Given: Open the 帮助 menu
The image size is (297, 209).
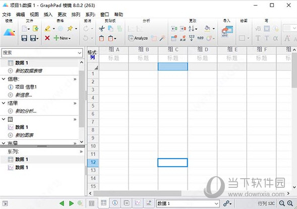Looking at the screenshot, I should coord(118,15).
